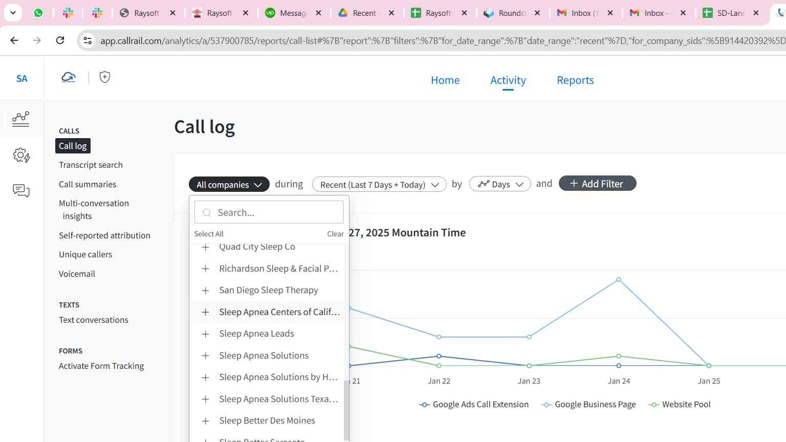Image resolution: width=786 pixels, height=442 pixels.
Task: Open Transcript search in sidebar
Action: (91, 165)
